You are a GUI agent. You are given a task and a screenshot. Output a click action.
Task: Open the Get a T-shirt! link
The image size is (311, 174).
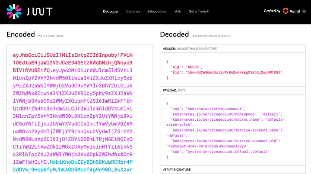coord(199,11)
